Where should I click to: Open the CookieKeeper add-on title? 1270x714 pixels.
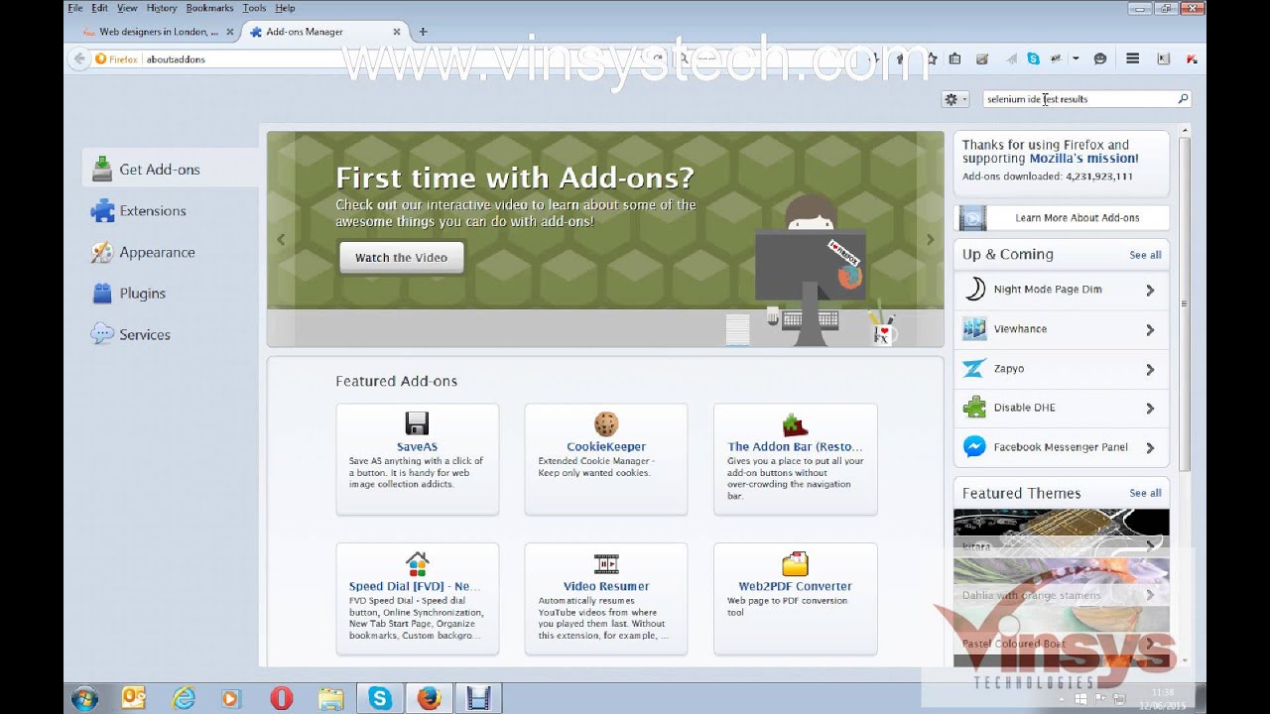tap(606, 447)
